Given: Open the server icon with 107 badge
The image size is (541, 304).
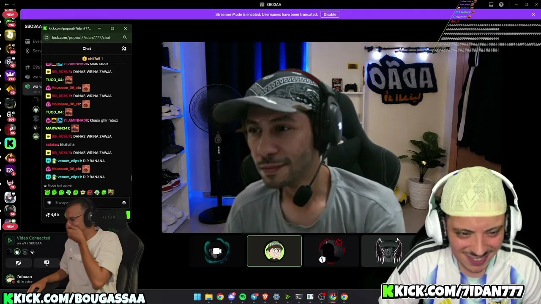Looking at the screenshot, I should point(10,157).
